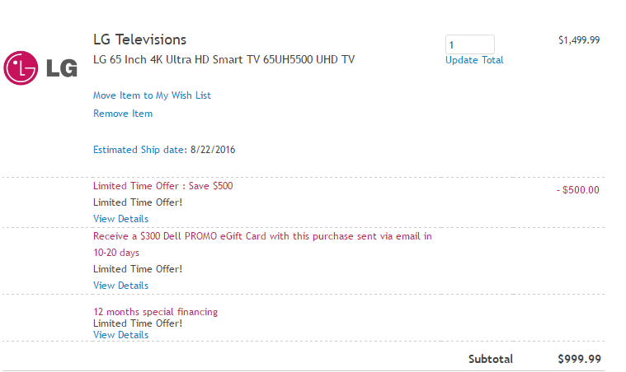Click the quantity input field
Image resolution: width=626 pixels, height=372 pixels.
[469, 44]
